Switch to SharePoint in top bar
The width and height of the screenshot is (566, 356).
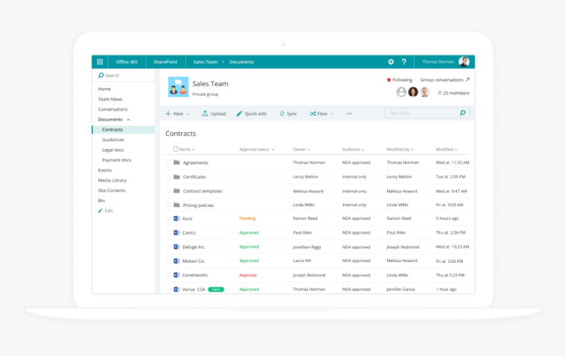click(x=165, y=62)
